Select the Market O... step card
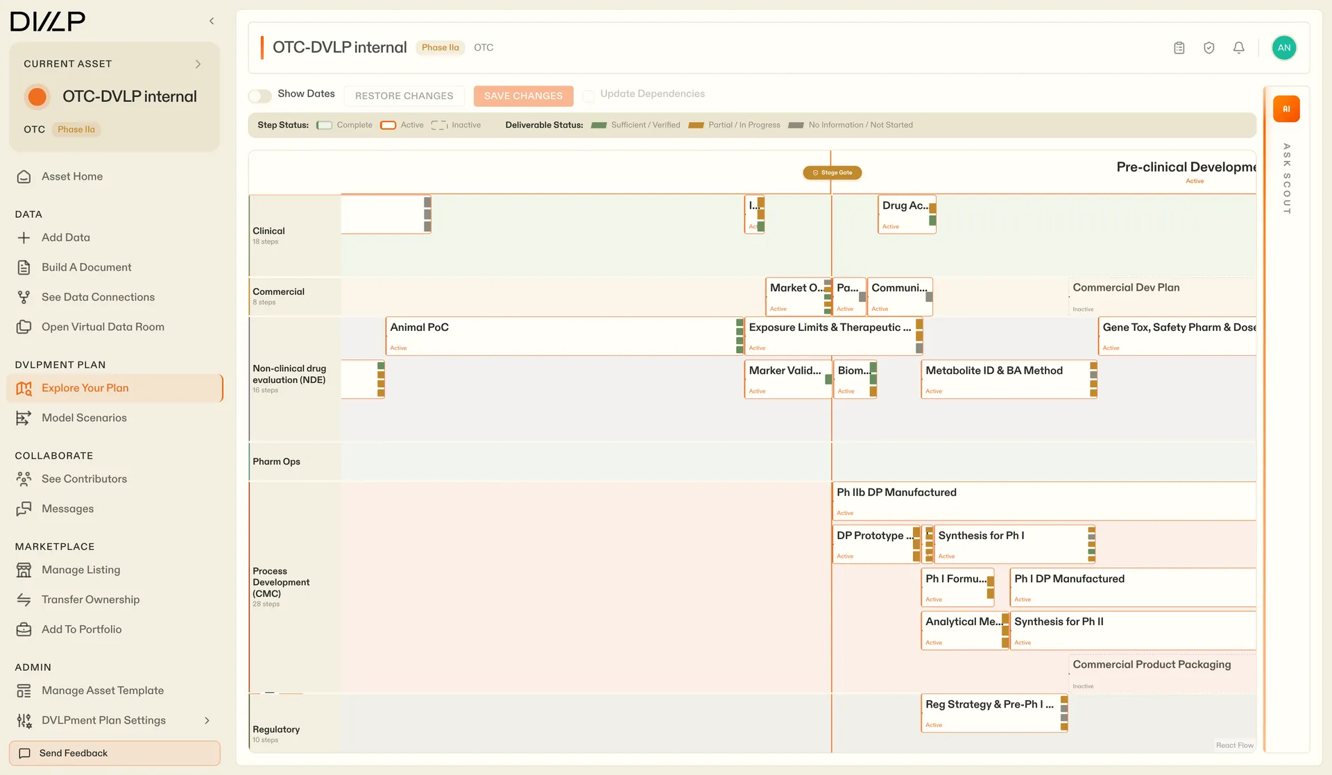Viewport: 1332px width, 775px height. [799, 297]
